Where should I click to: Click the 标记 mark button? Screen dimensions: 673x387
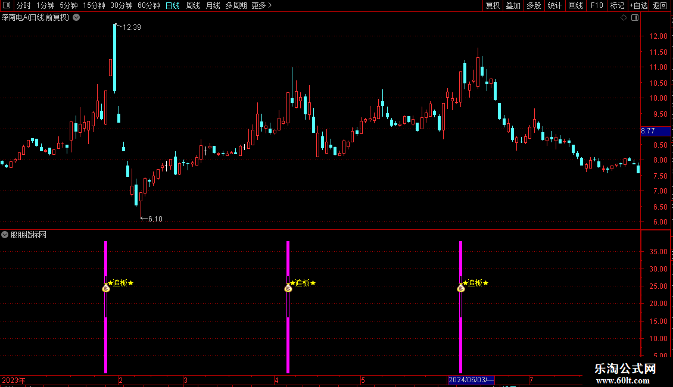tap(617, 5)
